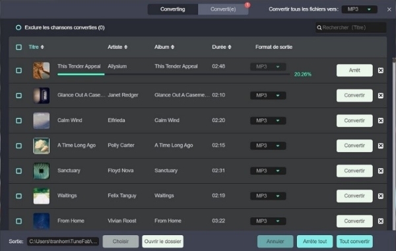Remove From Home row with X icon
The width and height of the screenshot is (396, 251).
(x=381, y=221)
